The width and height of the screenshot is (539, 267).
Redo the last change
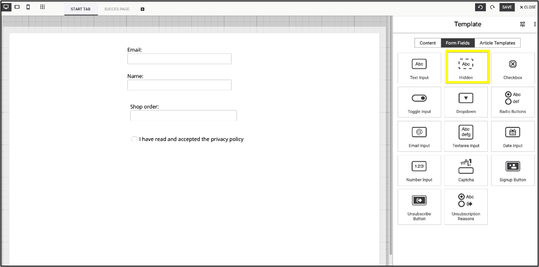492,7
